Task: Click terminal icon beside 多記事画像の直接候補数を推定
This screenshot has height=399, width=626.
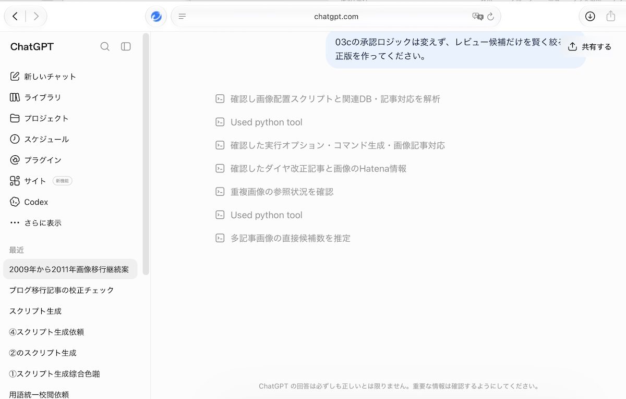Action: click(x=220, y=238)
